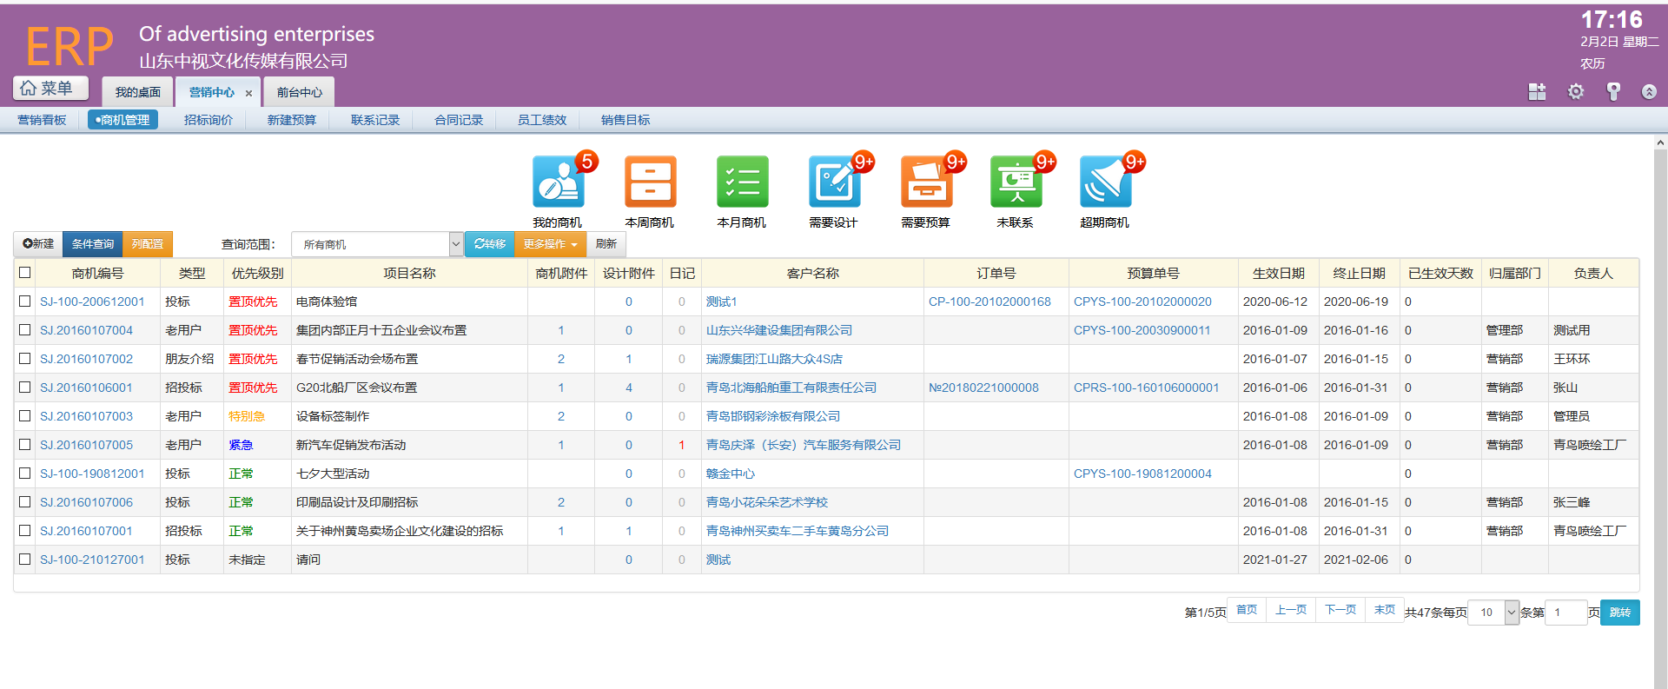The width and height of the screenshot is (1668, 689).
Task: Toggle the select-all header checkbox
Action: coord(25,273)
